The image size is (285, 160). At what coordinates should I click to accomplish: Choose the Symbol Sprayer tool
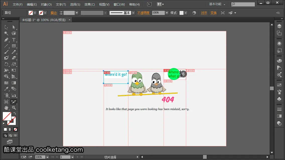(x=6, y=95)
